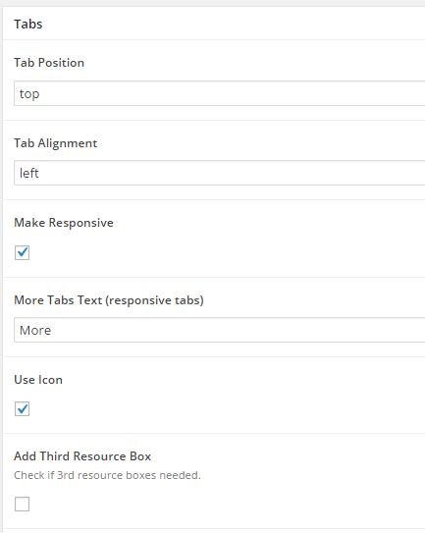Click the blue checkmark under Use Icon
The height and width of the screenshot is (533, 425).
(23, 408)
